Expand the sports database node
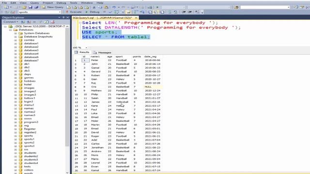The image size is (310, 174). pos(15,136)
